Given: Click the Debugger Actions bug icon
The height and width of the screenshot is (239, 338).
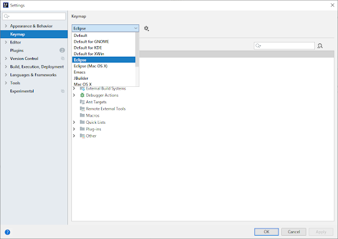Looking at the screenshot, I should pyautogui.click(x=82, y=95).
